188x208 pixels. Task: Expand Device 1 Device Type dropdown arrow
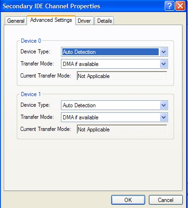[163, 105]
